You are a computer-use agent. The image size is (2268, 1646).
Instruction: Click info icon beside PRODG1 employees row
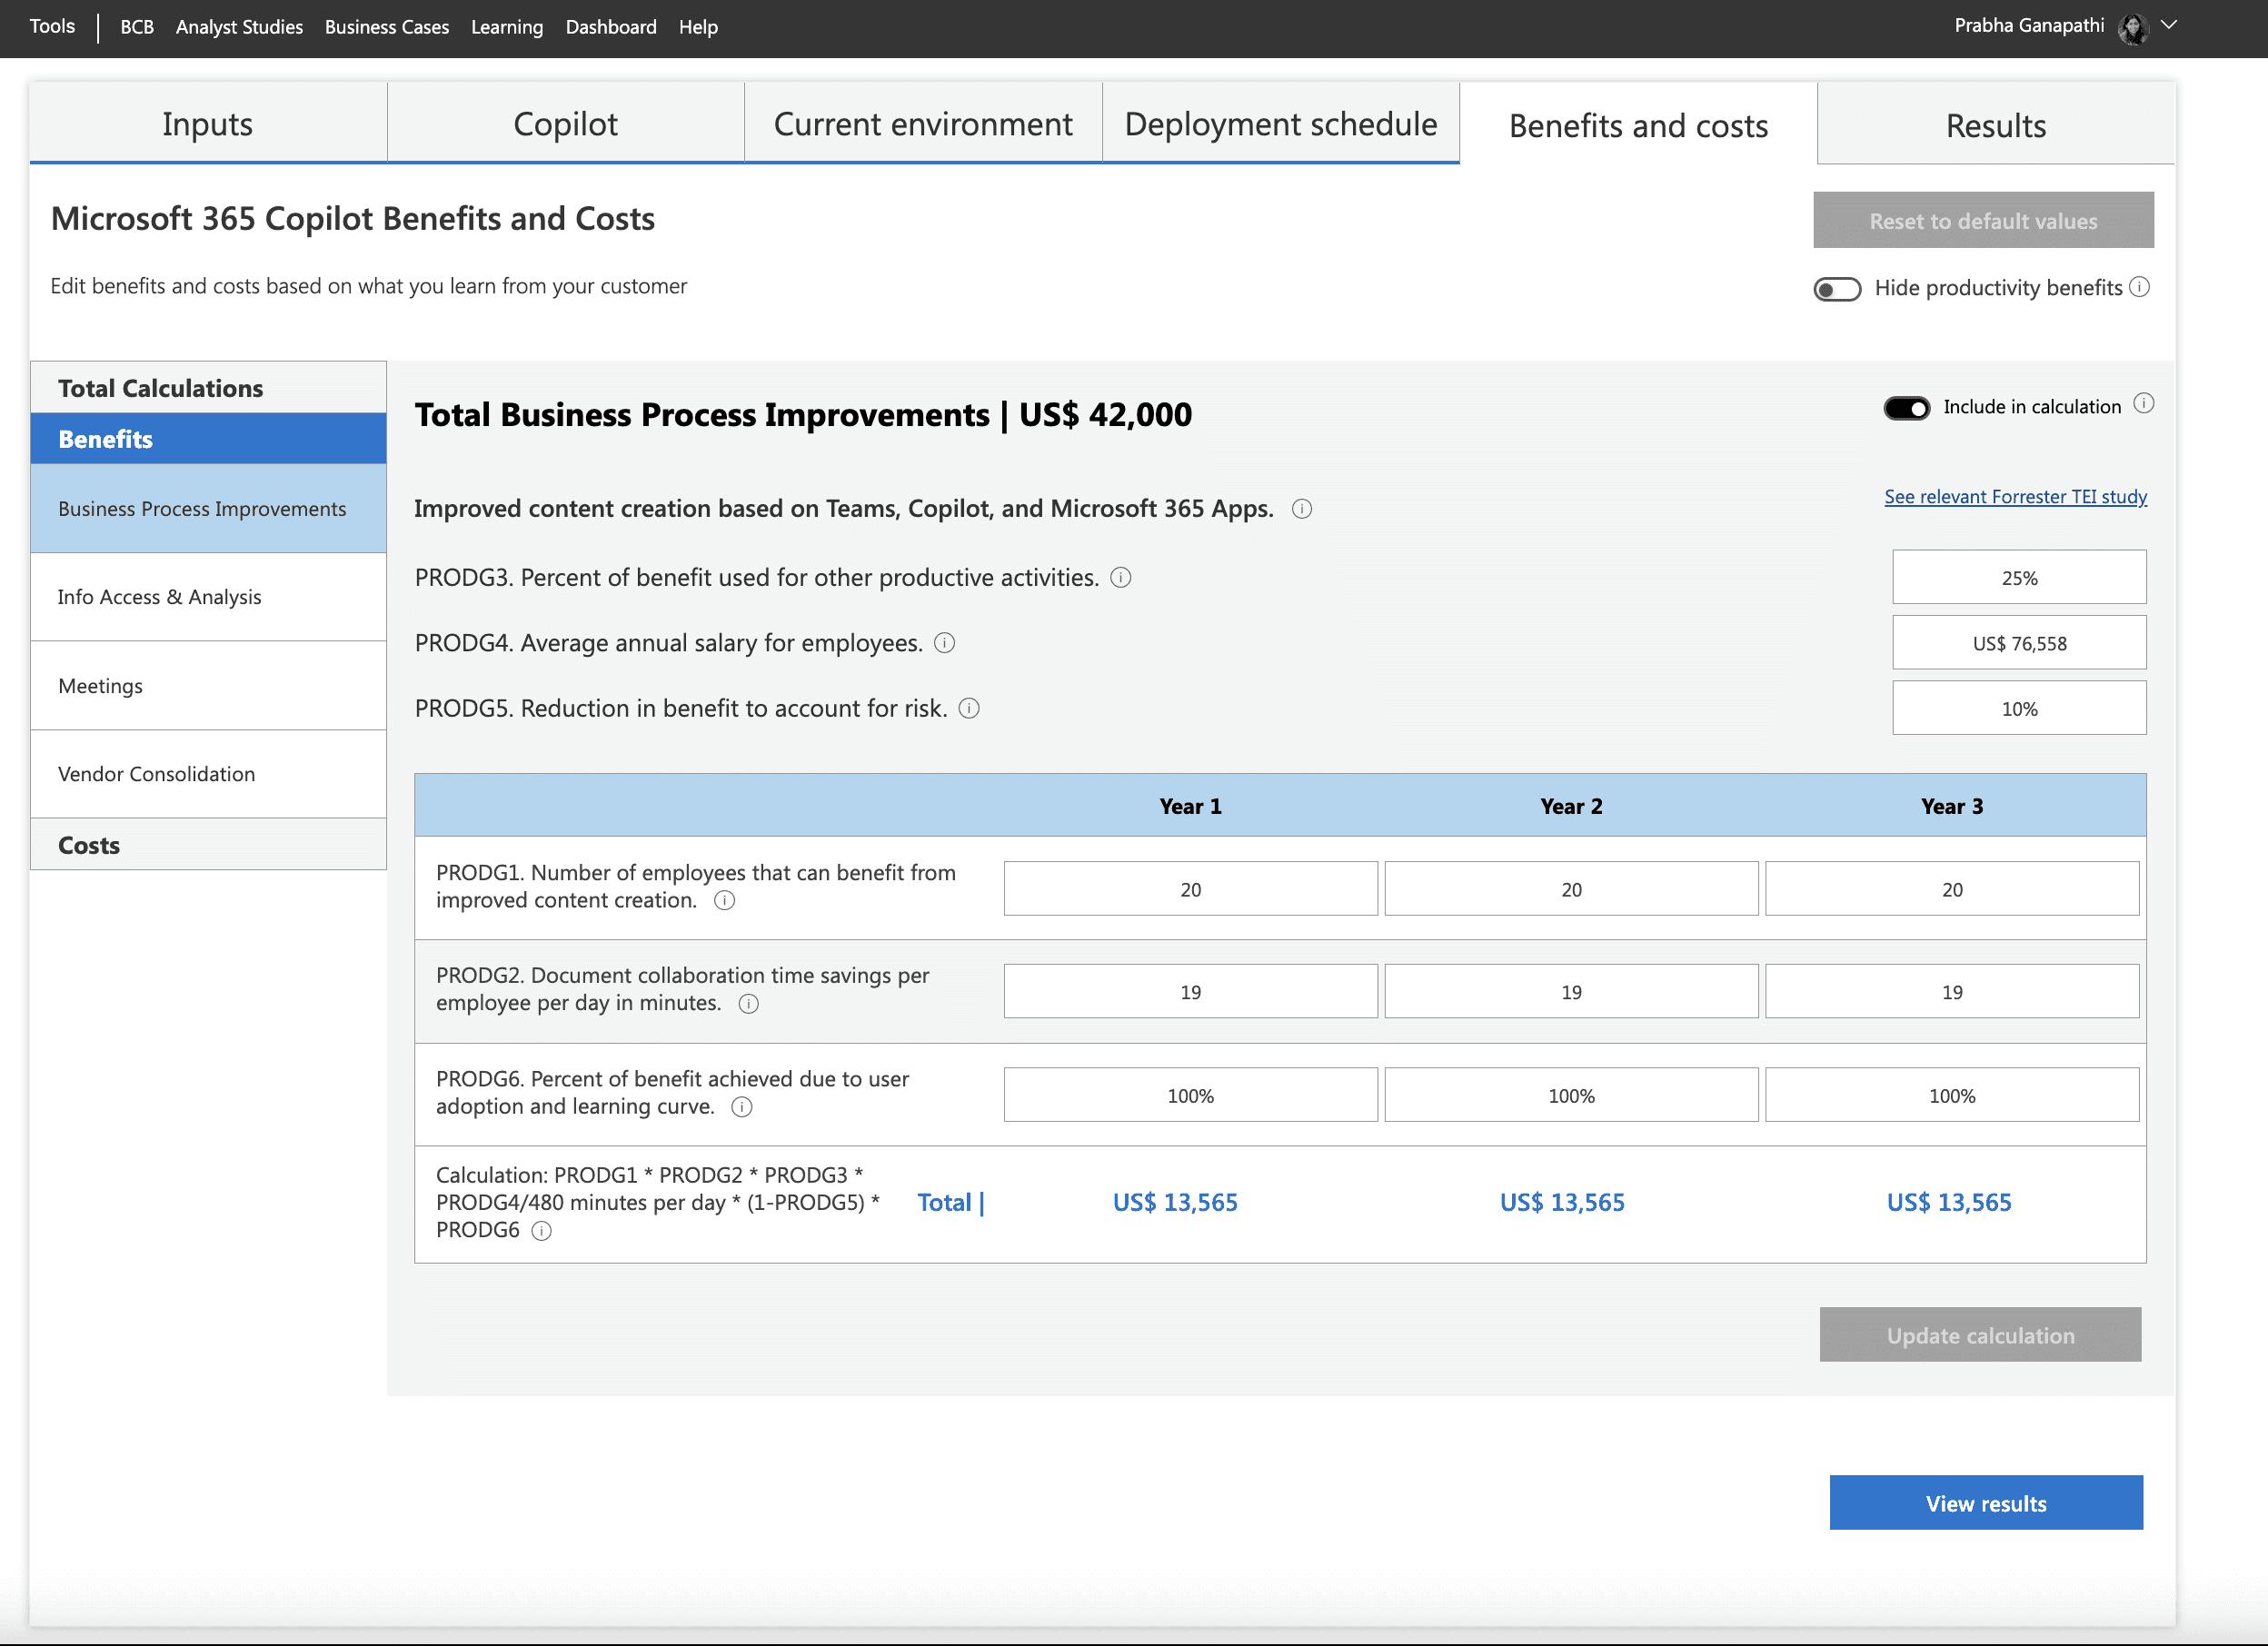[725, 900]
